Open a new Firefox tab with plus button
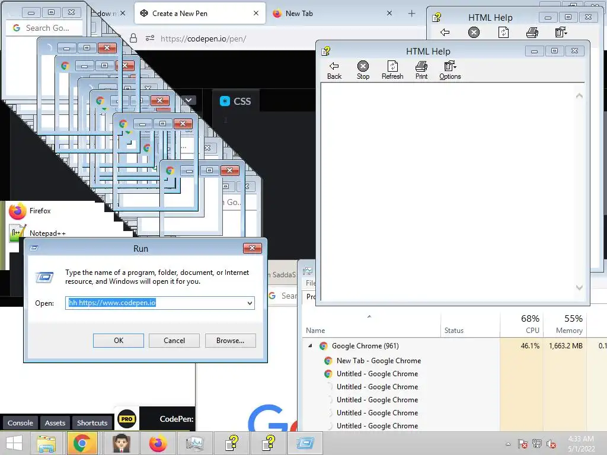Screen dimensions: 607x455 pyautogui.click(x=411, y=14)
